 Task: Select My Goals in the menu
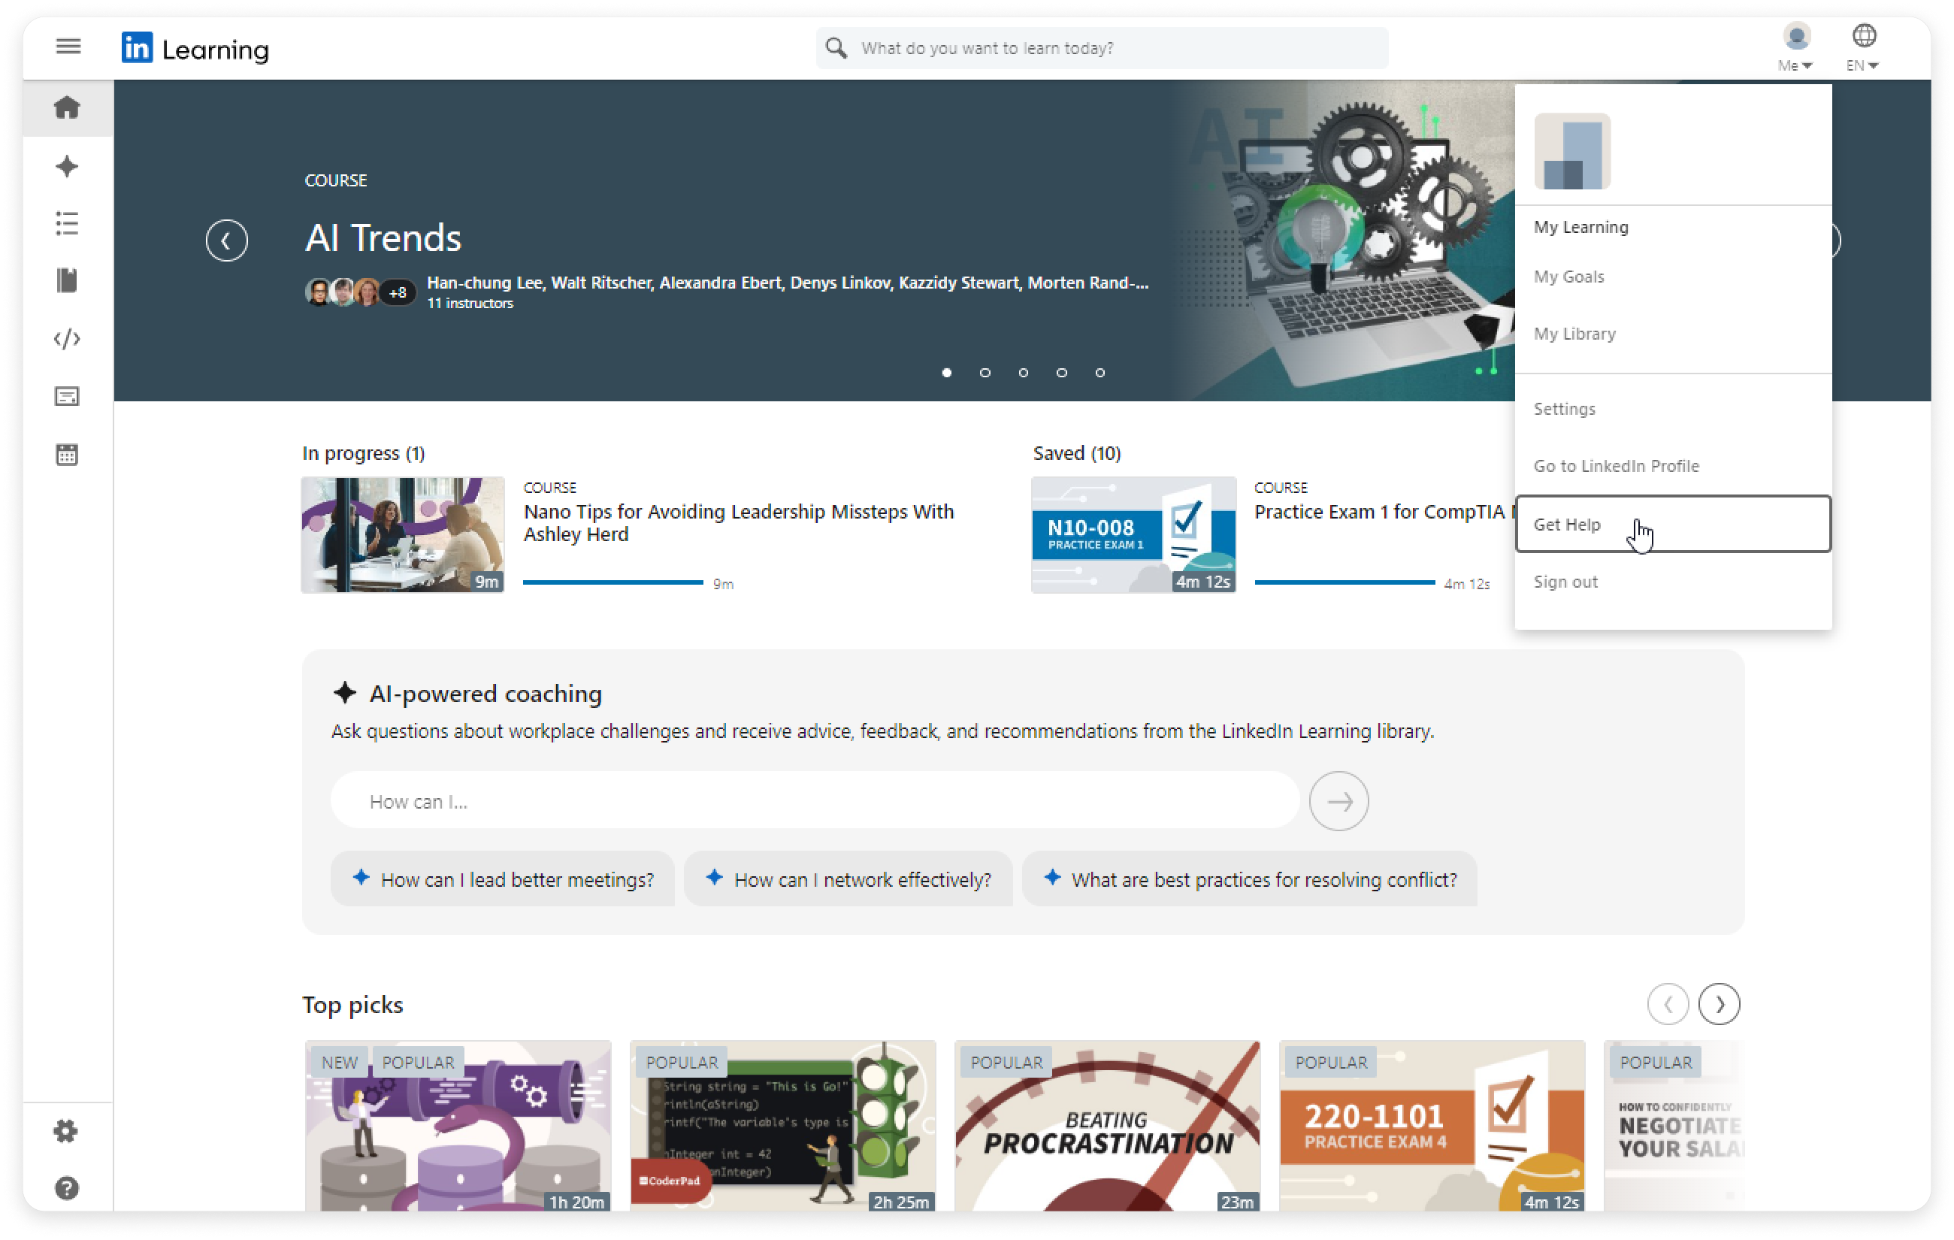click(x=1568, y=277)
